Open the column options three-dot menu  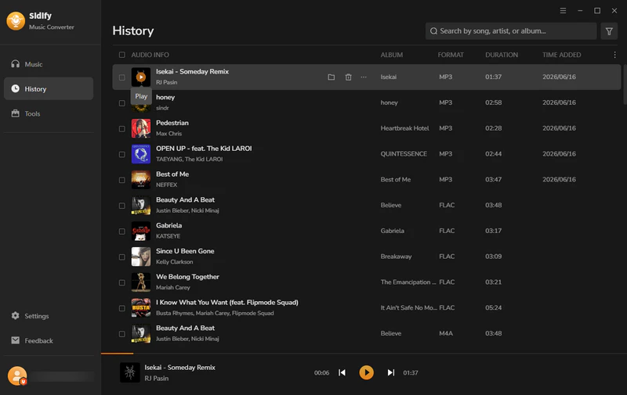614,55
